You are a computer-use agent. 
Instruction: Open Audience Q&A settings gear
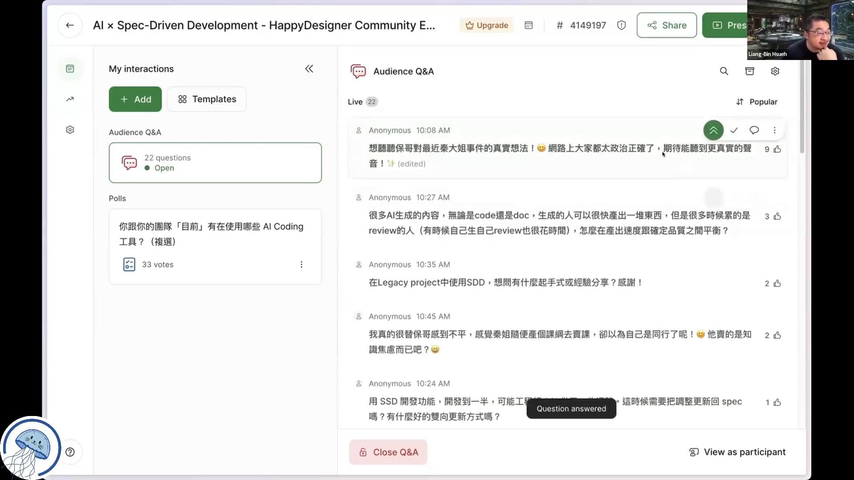pos(775,71)
